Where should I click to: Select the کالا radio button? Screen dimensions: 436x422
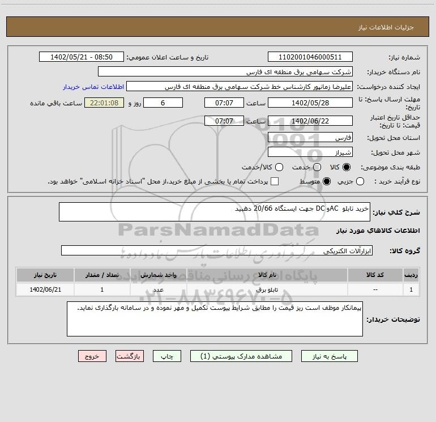[x=347, y=167]
